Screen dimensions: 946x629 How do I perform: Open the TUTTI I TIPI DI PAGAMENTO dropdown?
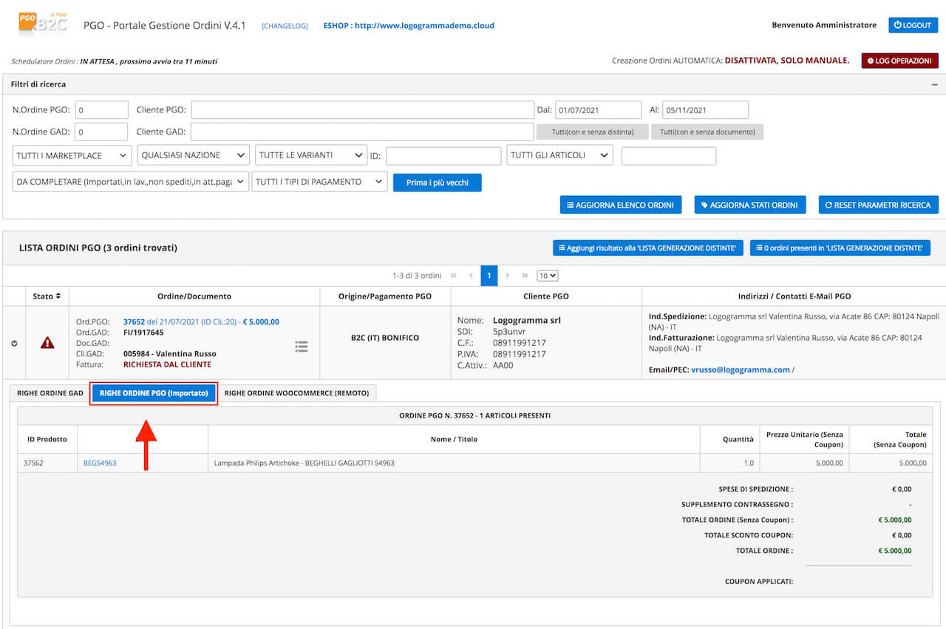coord(319,182)
